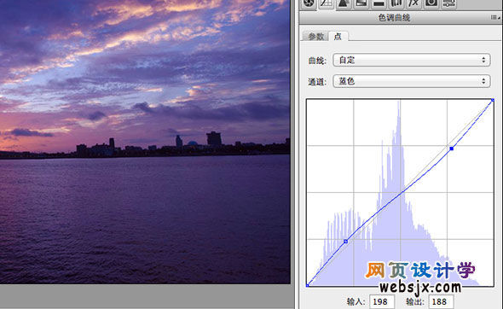Open the 曲线 dropdown showing 自定

412,60
